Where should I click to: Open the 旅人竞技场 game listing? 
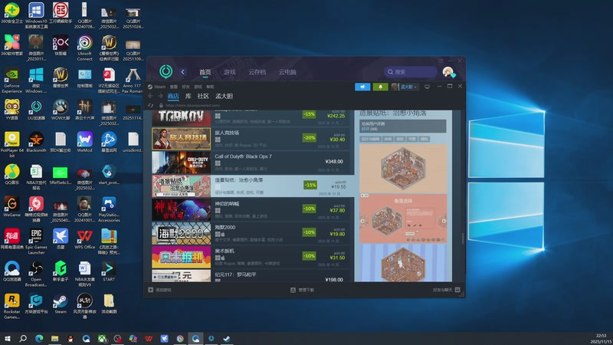click(251, 139)
